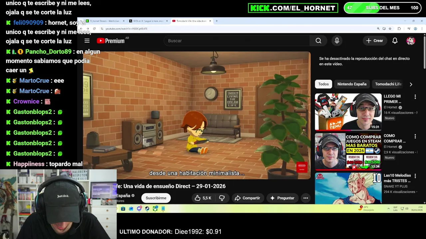Open the COMO COMPRAR JUEGOS EN STEAM thumbnail
The height and width of the screenshot is (239, 426).
click(x=348, y=151)
